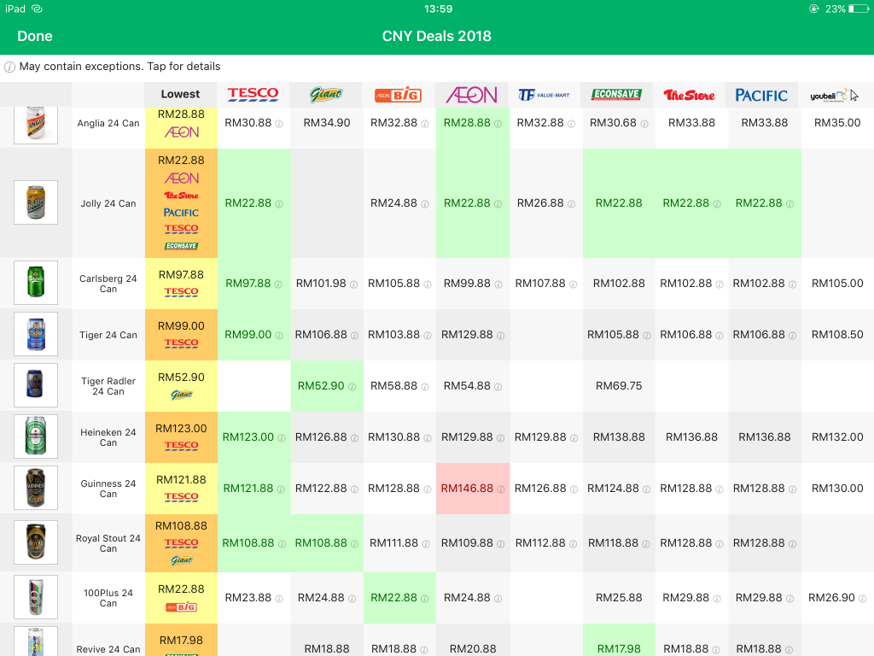
Task: Tap the Done button
Action: [x=35, y=36]
